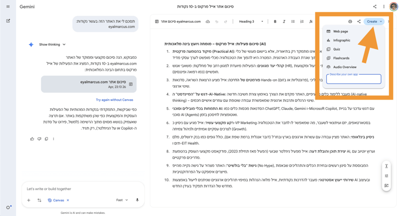Copy the response text

pos(46,139)
